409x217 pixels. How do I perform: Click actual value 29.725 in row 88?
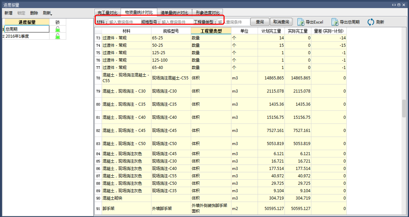298,184
